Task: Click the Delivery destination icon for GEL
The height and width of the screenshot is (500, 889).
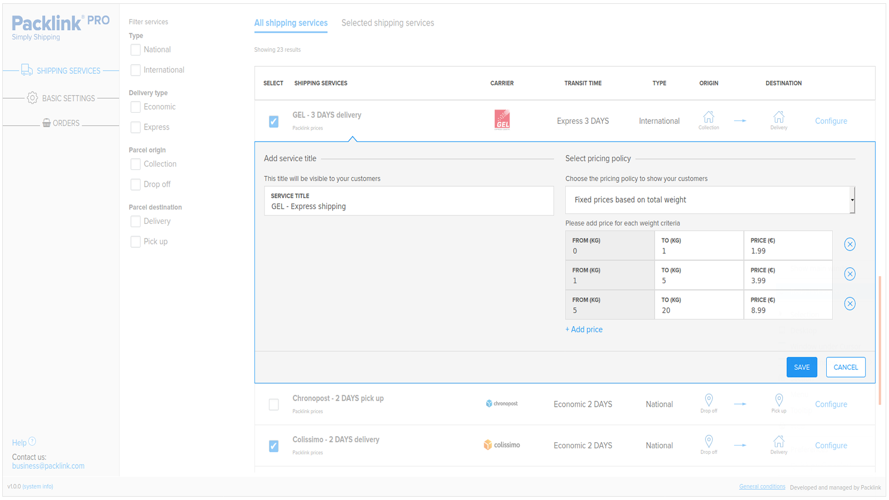Action: [778, 117]
